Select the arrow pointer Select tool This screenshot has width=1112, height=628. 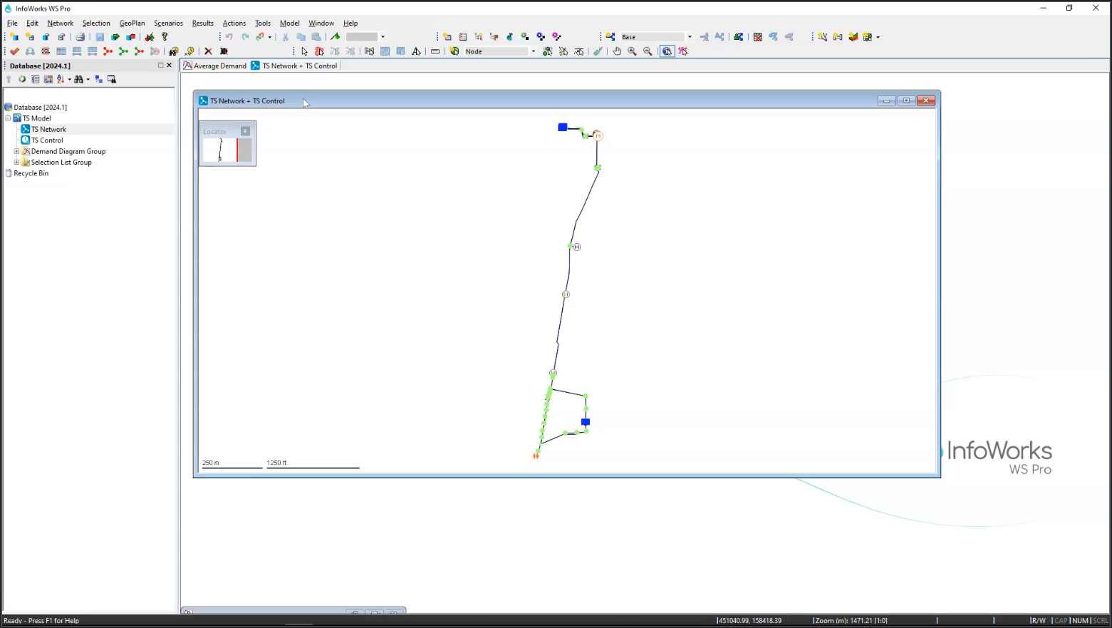tap(304, 51)
